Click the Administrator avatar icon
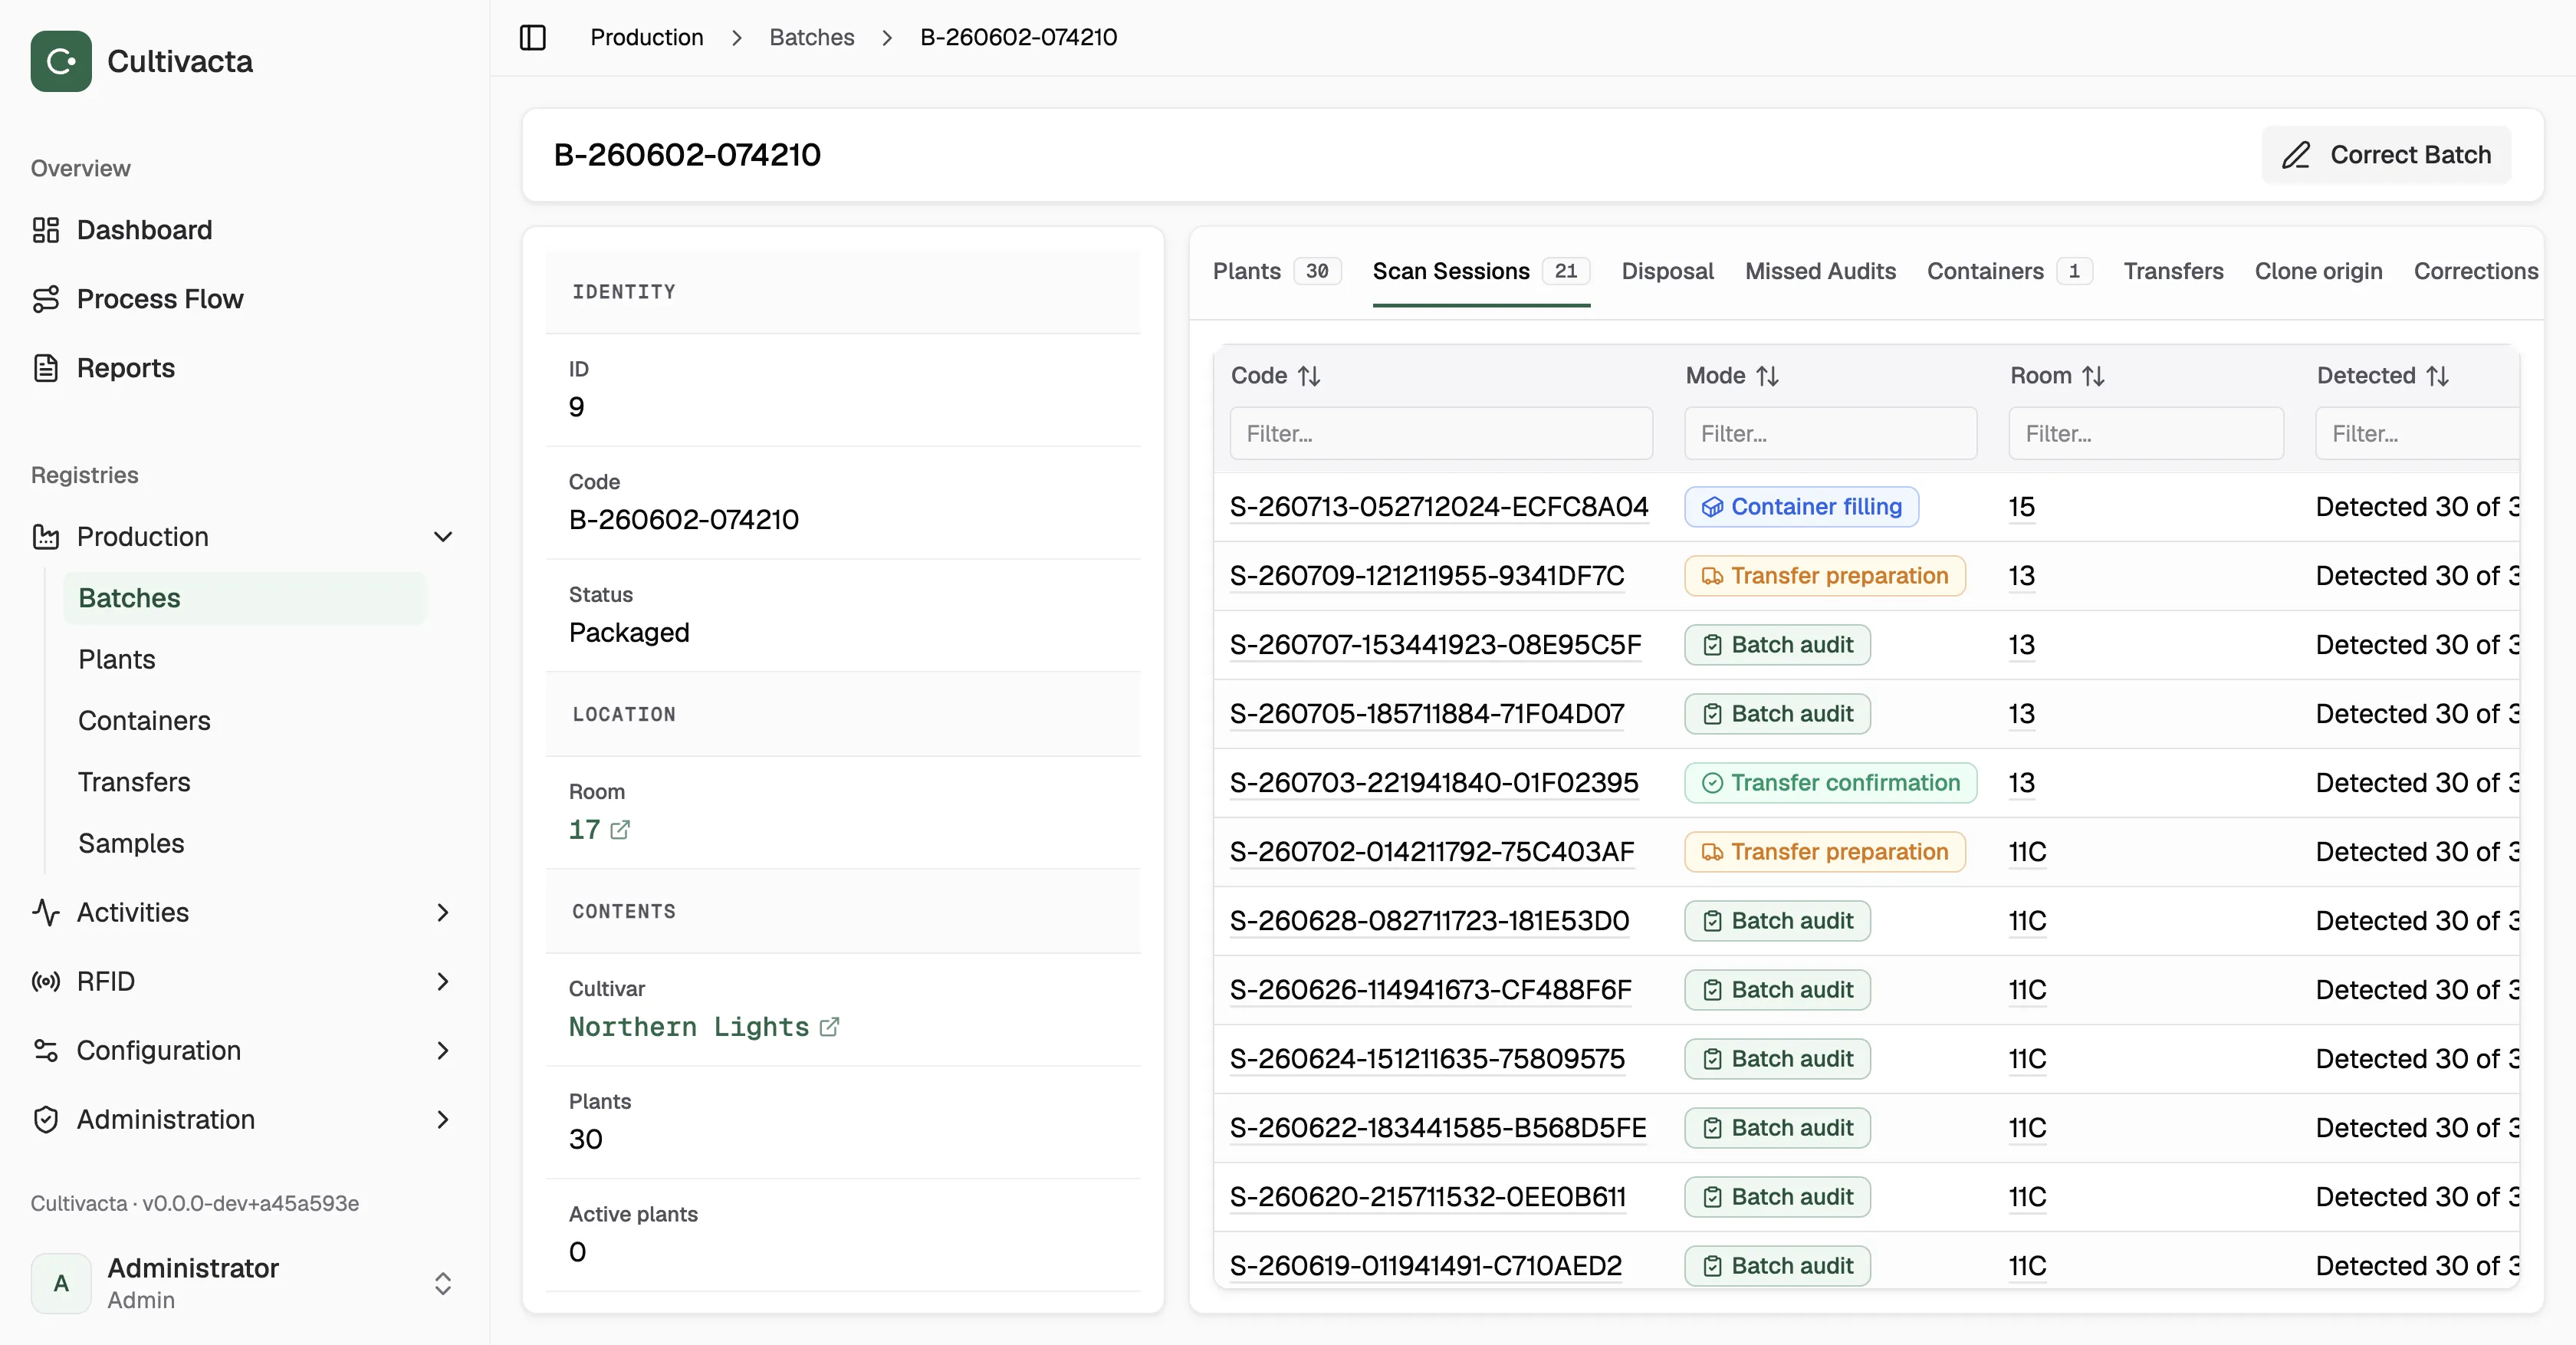The height and width of the screenshot is (1345, 2576). click(x=61, y=1283)
